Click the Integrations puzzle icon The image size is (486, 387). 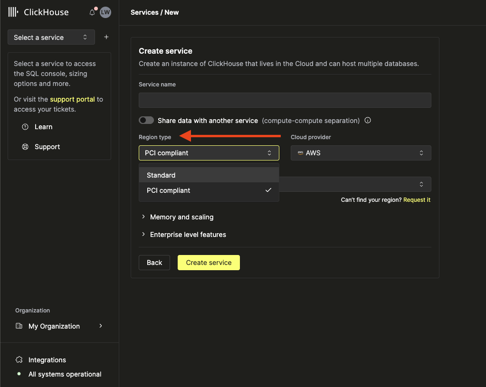point(19,360)
